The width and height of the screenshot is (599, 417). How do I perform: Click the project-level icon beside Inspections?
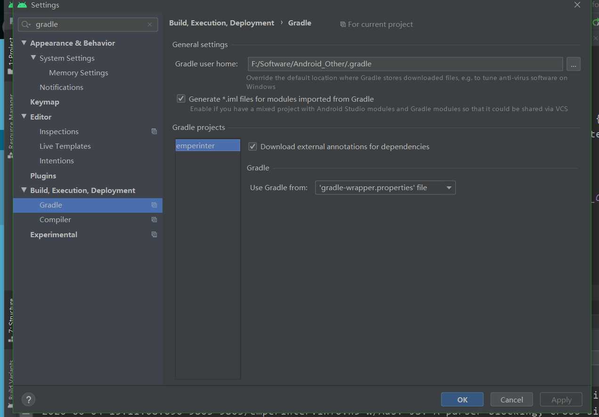click(x=154, y=131)
